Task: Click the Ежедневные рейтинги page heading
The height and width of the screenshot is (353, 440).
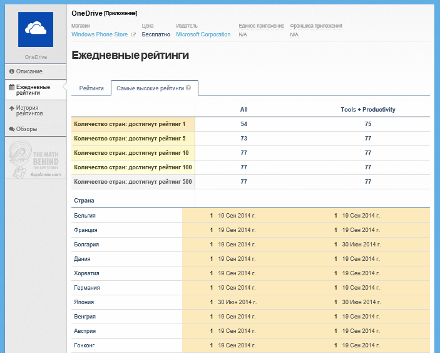Action: point(130,55)
